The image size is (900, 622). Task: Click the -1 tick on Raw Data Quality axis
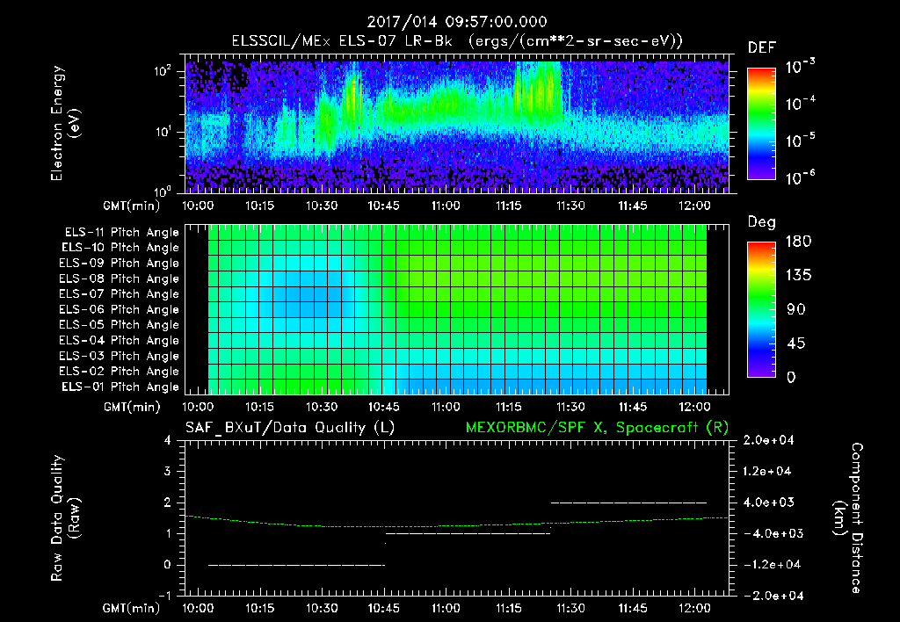click(164, 596)
